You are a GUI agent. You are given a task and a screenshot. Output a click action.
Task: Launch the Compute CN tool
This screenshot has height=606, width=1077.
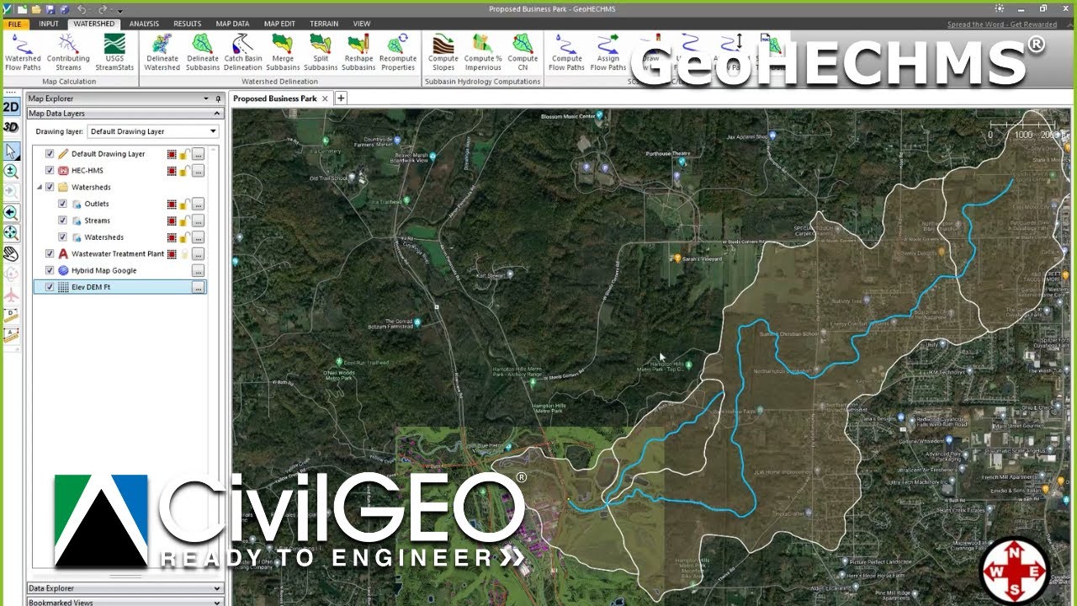(x=523, y=52)
